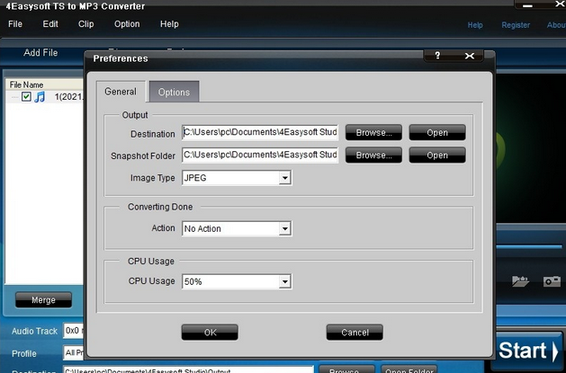
Task: Open the Converting Done Action dropdown
Action: point(284,228)
